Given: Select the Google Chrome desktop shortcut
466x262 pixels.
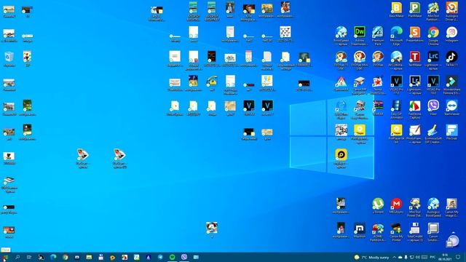Looking at the screenshot, I should pyautogui.click(x=433, y=36).
